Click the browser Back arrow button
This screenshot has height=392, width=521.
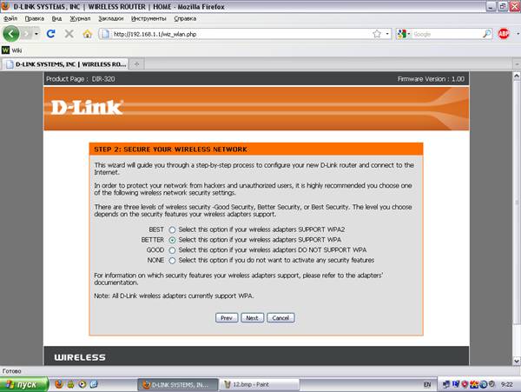pos(11,34)
